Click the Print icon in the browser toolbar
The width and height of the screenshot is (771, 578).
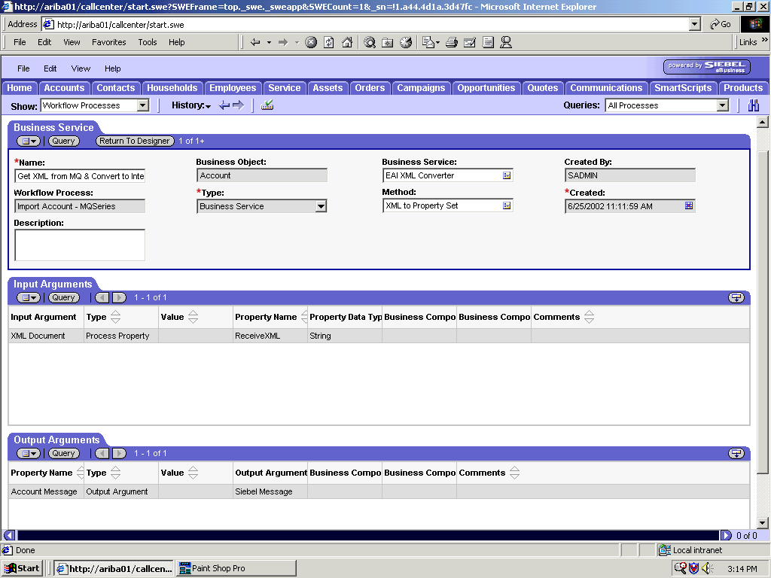click(x=451, y=42)
